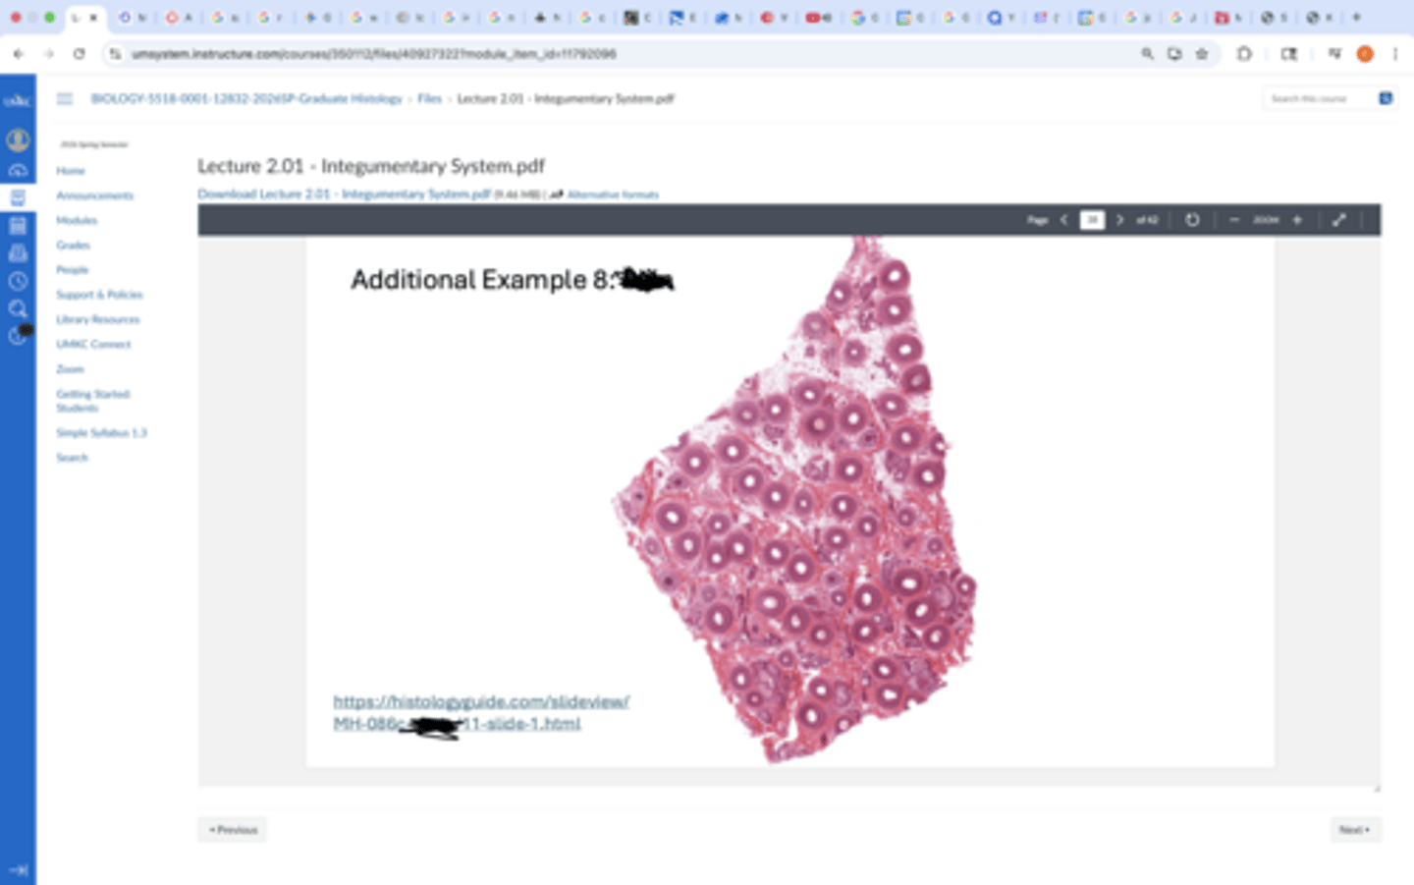Click the histology tissue section image
The height and width of the screenshot is (885, 1414).
click(x=795, y=501)
